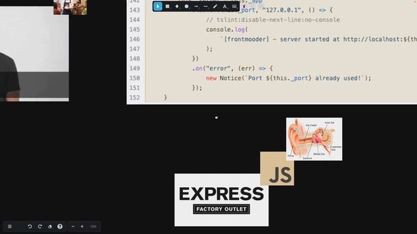Select the Arrow tool

coord(196,6)
